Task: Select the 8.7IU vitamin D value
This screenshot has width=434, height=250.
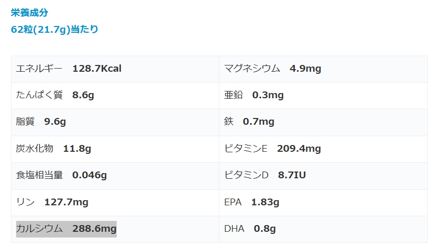Action: point(292,175)
